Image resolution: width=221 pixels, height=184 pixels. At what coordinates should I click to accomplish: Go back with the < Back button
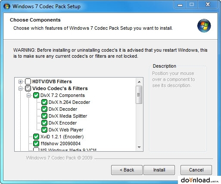point(127,170)
